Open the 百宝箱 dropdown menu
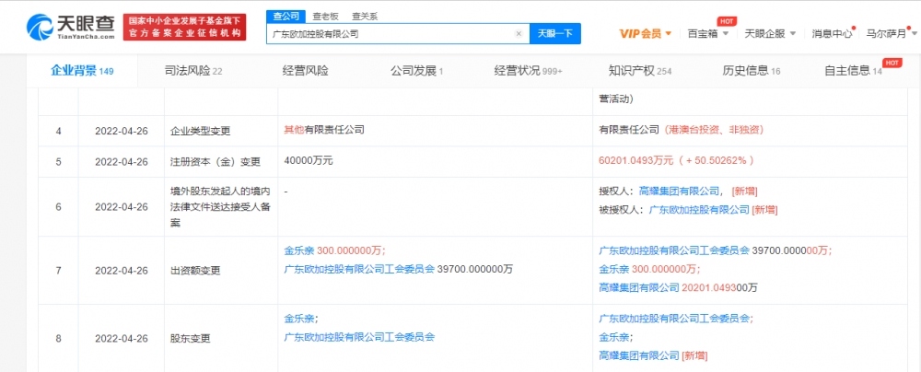Viewport: 921px width, 372px height. [707, 33]
